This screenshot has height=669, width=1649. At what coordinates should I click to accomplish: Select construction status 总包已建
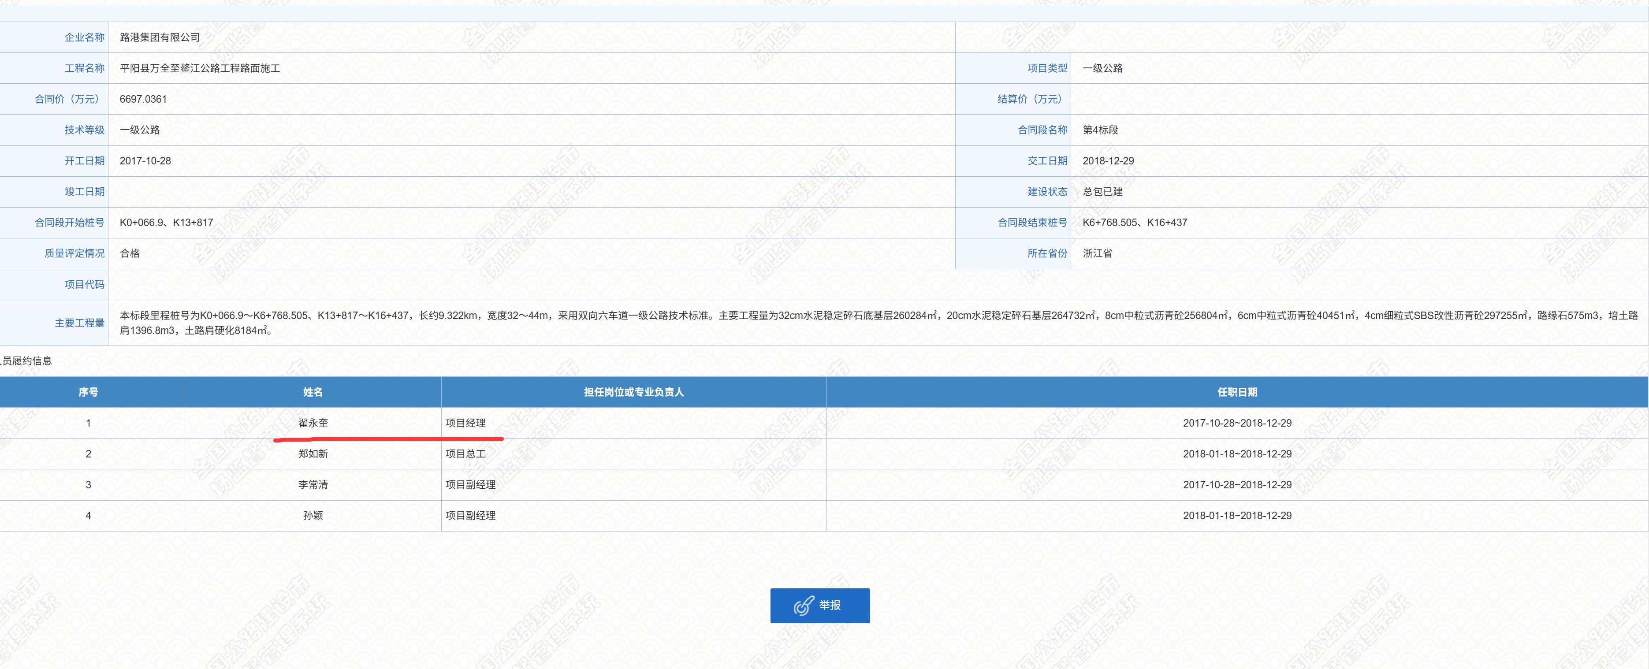point(1102,191)
